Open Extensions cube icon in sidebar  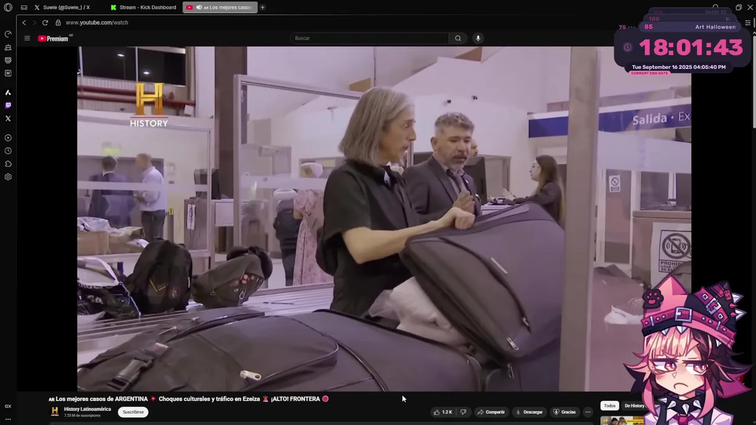pyautogui.click(x=8, y=164)
